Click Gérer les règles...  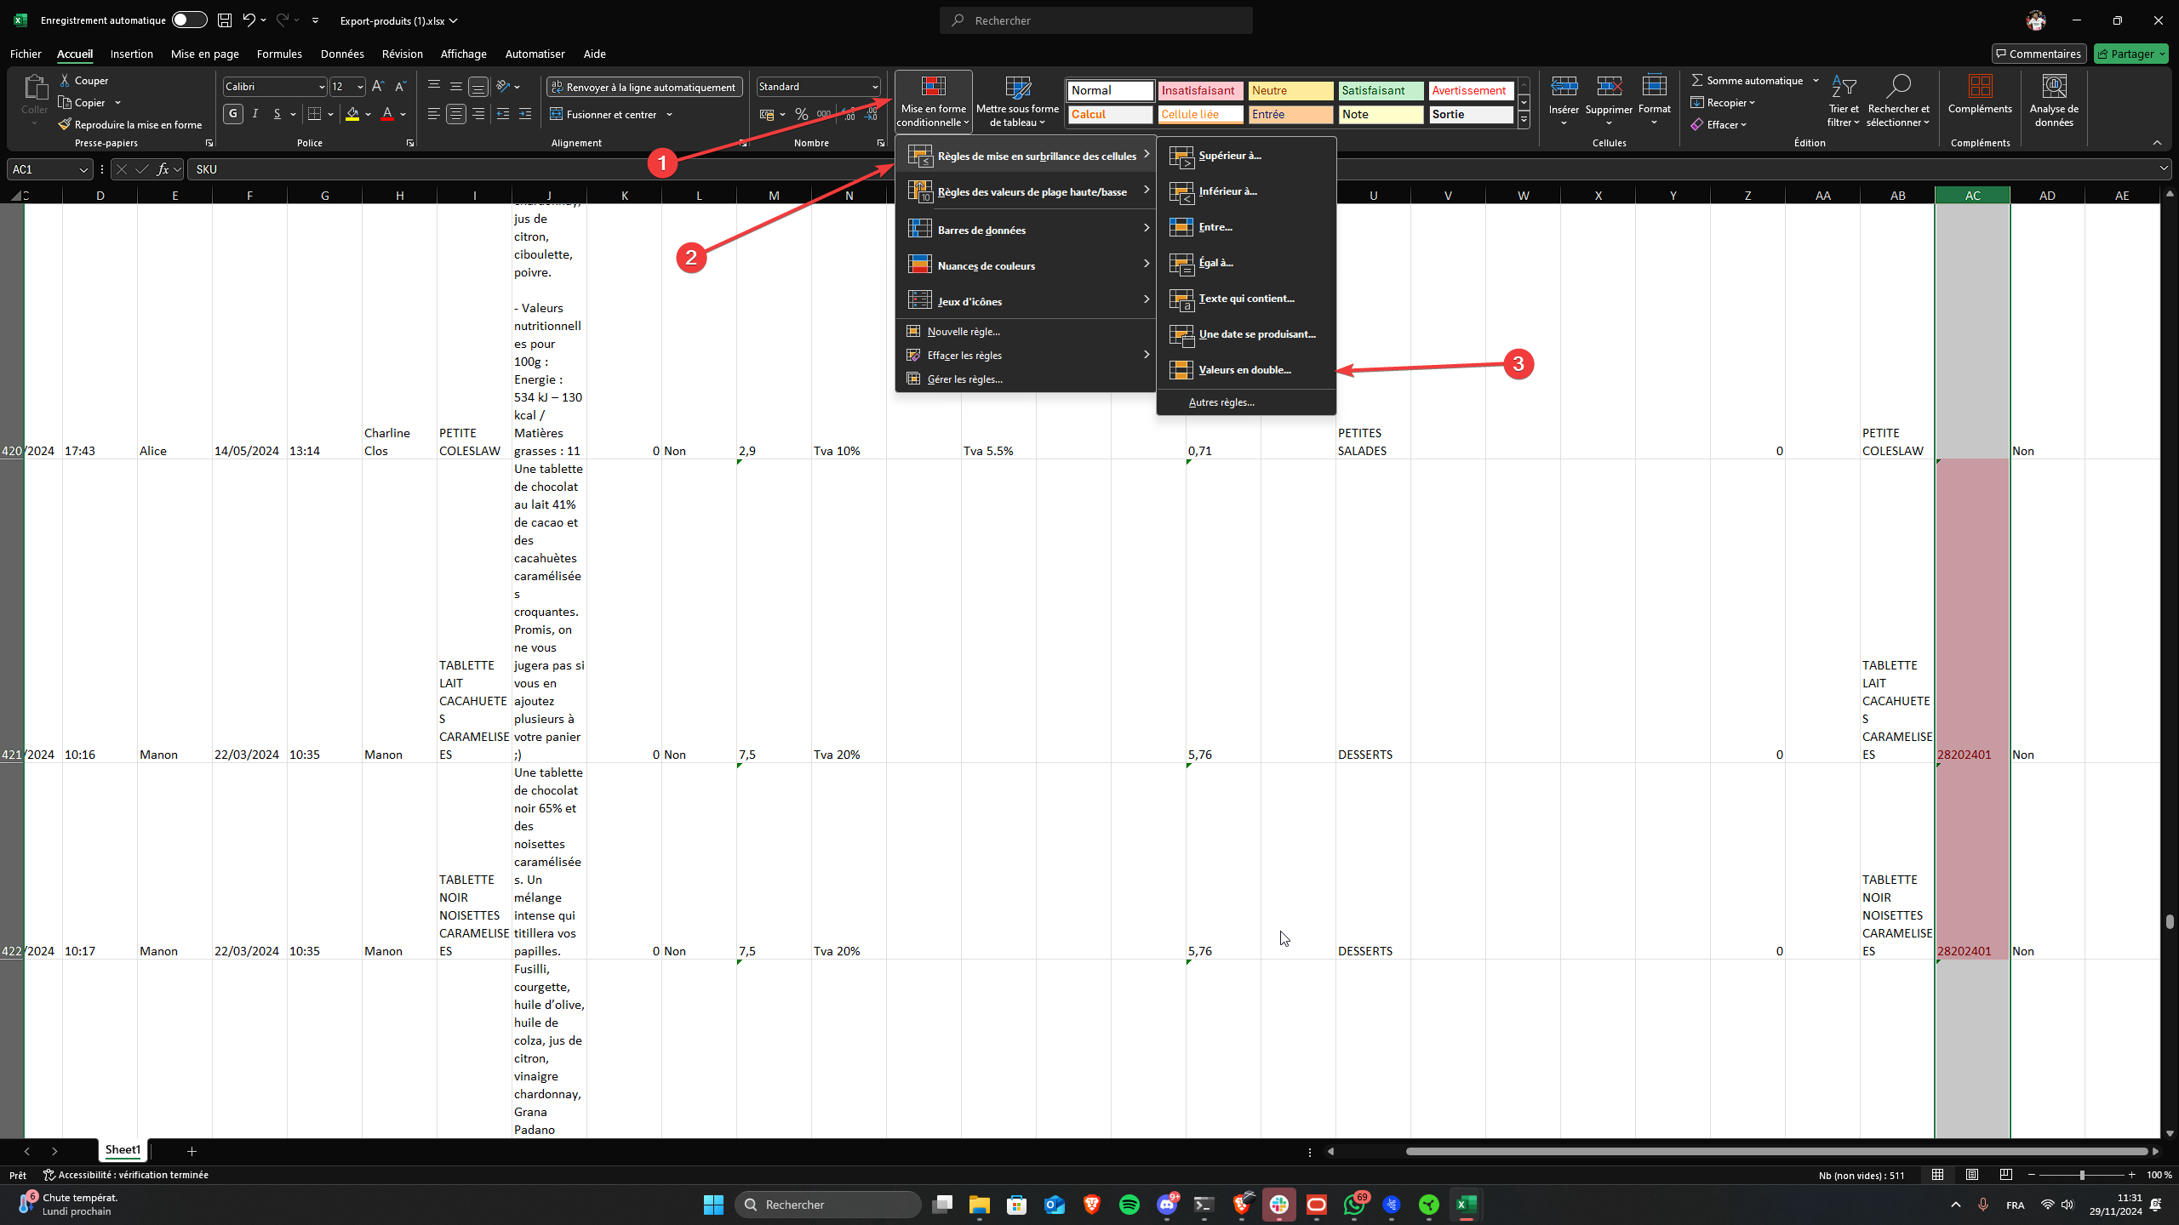tap(1027, 379)
